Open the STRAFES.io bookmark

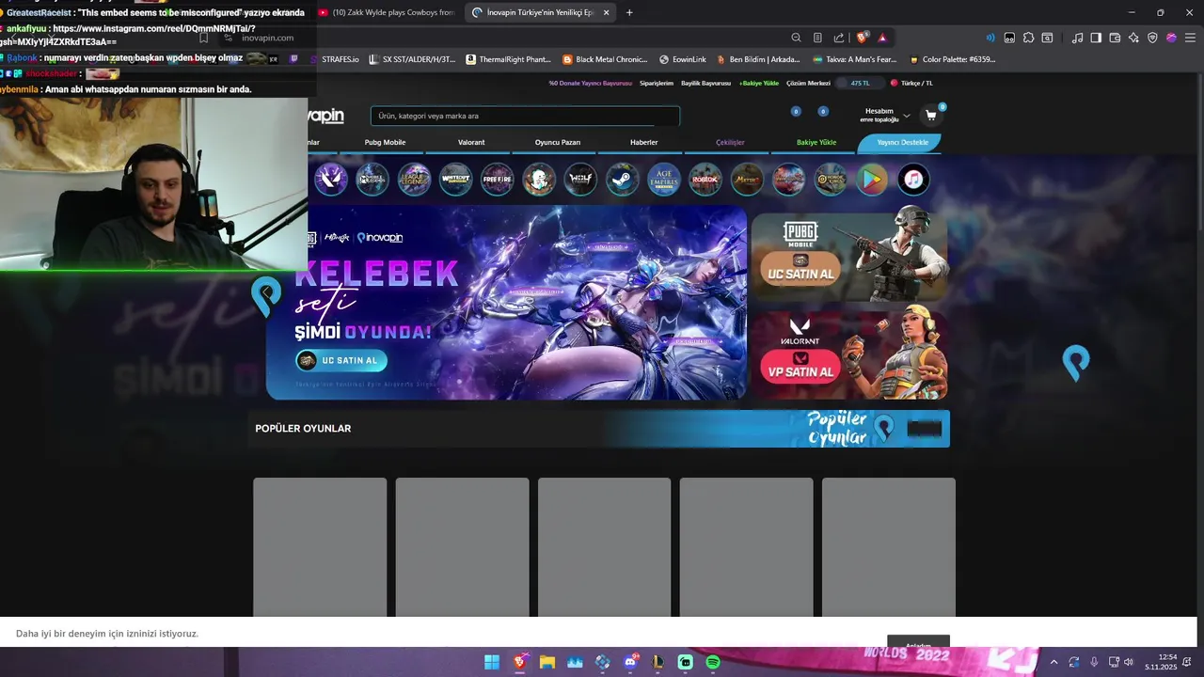(334, 59)
